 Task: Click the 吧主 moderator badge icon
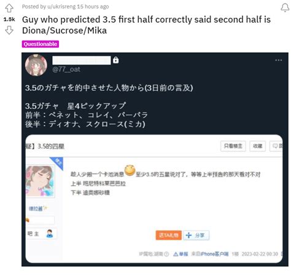[49, 234]
